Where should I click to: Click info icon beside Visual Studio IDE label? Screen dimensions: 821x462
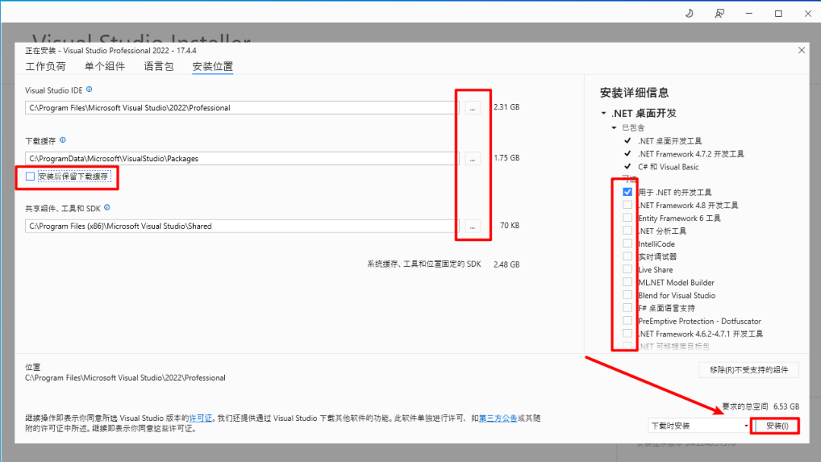[89, 90]
